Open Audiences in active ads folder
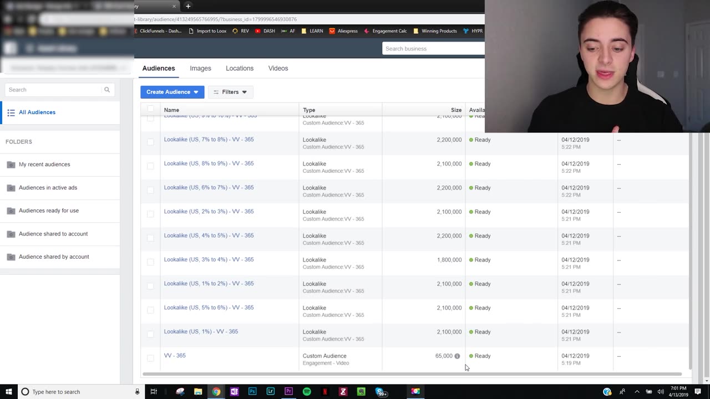This screenshot has width=710, height=399. (x=48, y=188)
